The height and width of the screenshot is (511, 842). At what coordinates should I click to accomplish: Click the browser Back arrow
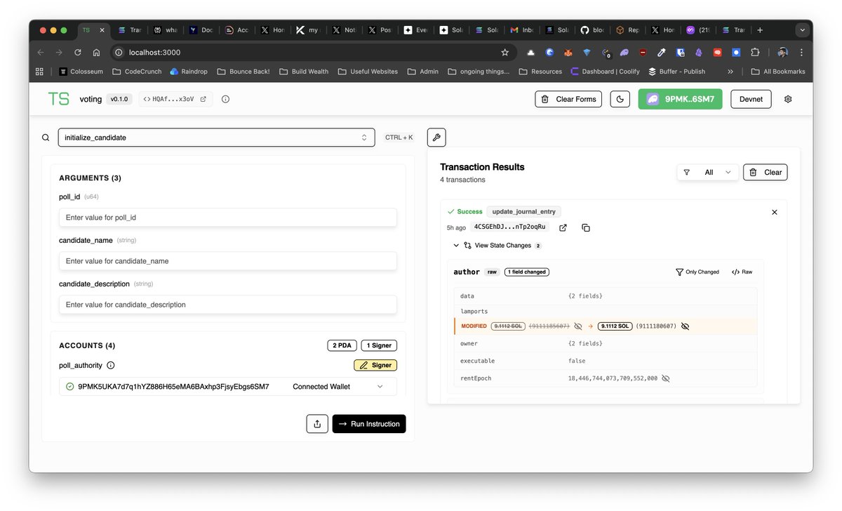point(40,52)
